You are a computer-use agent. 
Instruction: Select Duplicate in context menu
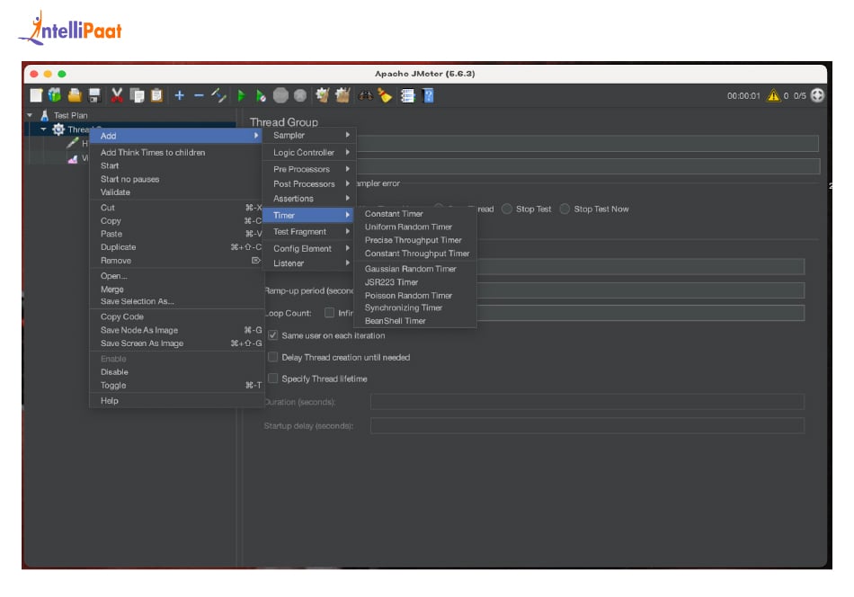click(118, 247)
